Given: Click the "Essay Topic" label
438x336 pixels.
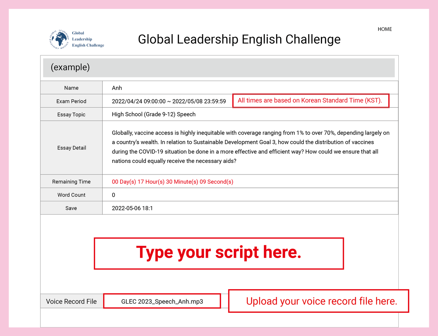Looking at the screenshot, I should click(x=71, y=114).
